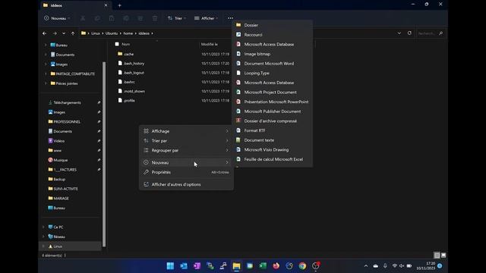Create a new Image bitmap

[x=272, y=54]
